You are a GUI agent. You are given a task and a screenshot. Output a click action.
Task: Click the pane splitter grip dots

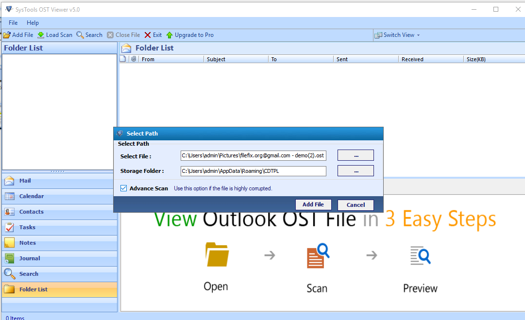(x=58, y=171)
